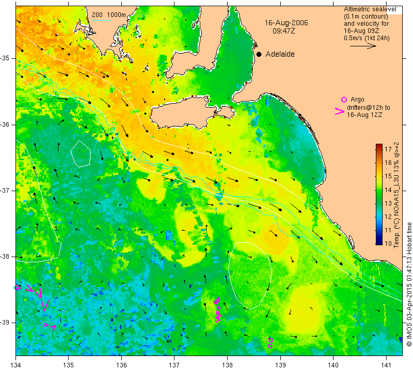Screen dimensions: 413x371
Task: Click the color bar tick label 10
Action: (388, 244)
